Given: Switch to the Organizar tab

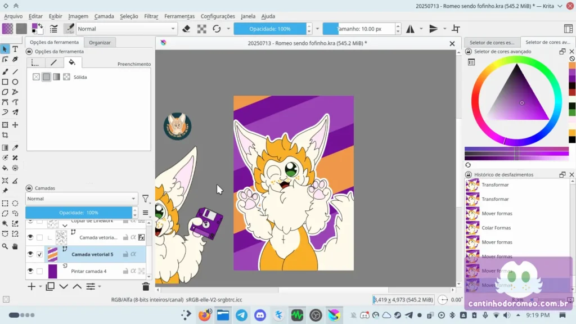Looking at the screenshot, I should click(x=100, y=43).
